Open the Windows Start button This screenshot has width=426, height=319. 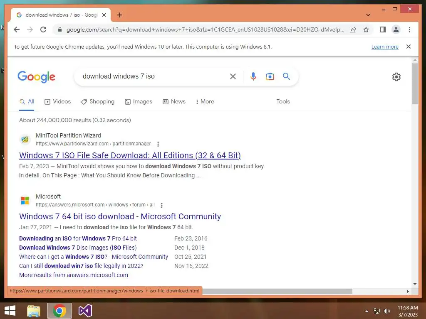point(10,311)
